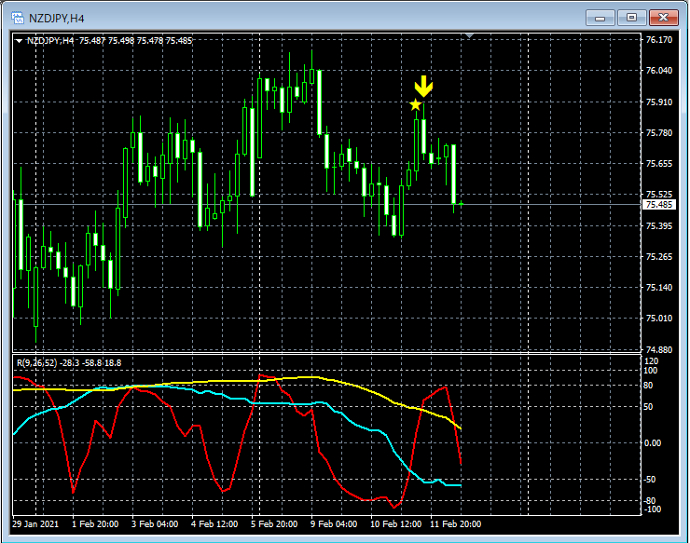Click the 75.395 price scale label
Screen dimensions: 690x543
click(x=658, y=226)
